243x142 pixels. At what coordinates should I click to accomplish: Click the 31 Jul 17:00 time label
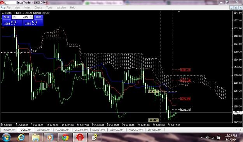pos(174,125)
